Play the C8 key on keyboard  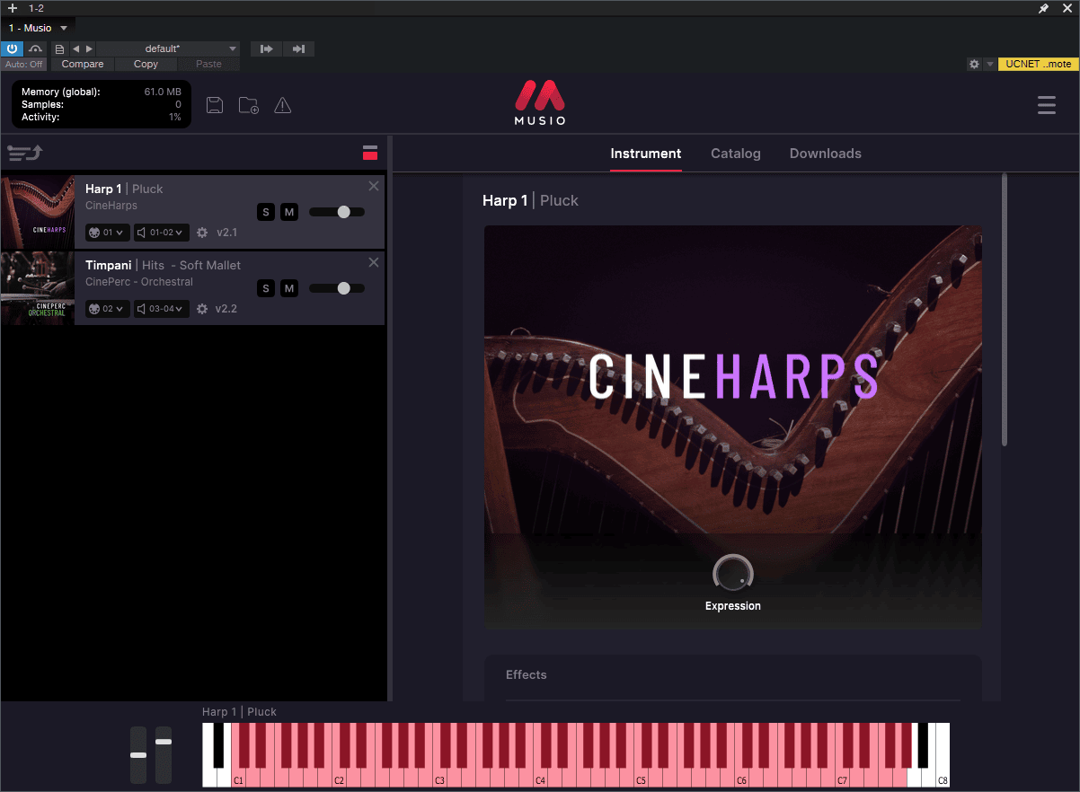coord(943,778)
